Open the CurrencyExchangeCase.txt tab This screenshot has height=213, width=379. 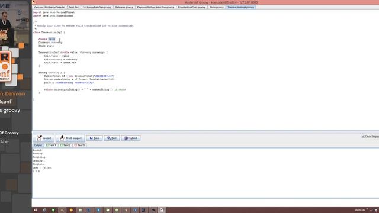coord(50,7)
